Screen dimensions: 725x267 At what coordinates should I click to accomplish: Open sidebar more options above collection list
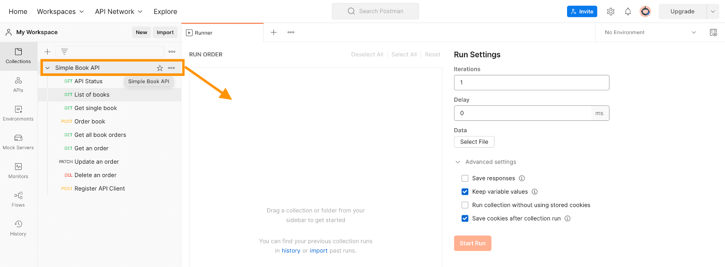click(172, 52)
